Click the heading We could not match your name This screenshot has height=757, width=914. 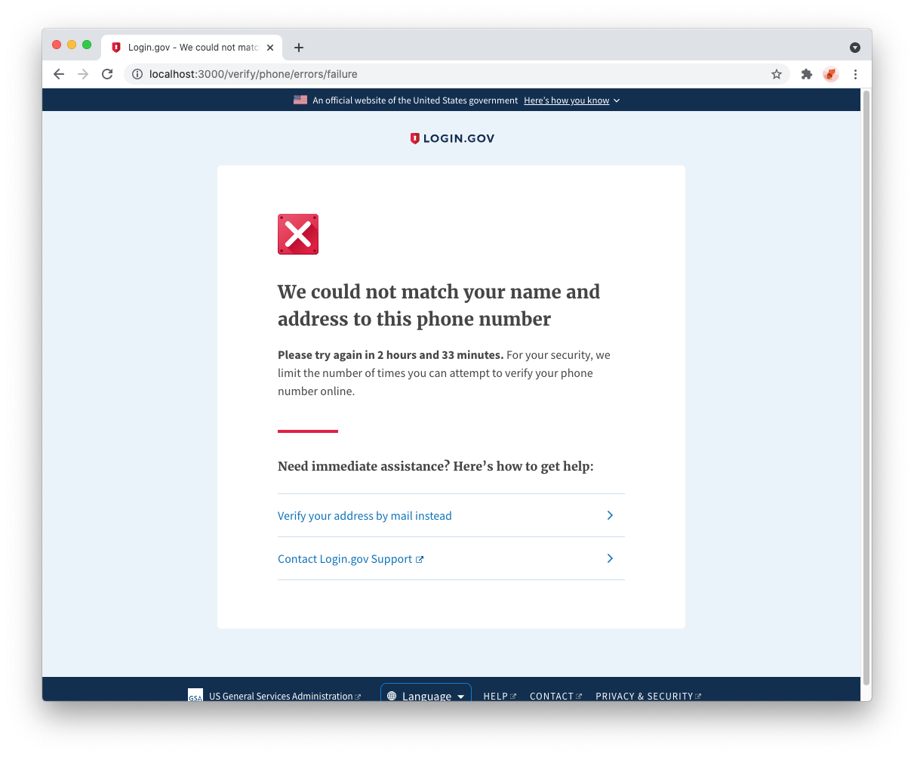pos(439,305)
